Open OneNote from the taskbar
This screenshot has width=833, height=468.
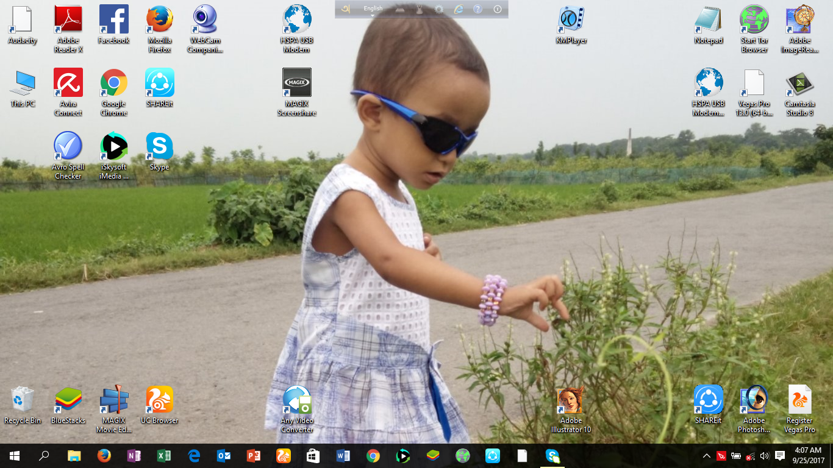pos(134,456)
